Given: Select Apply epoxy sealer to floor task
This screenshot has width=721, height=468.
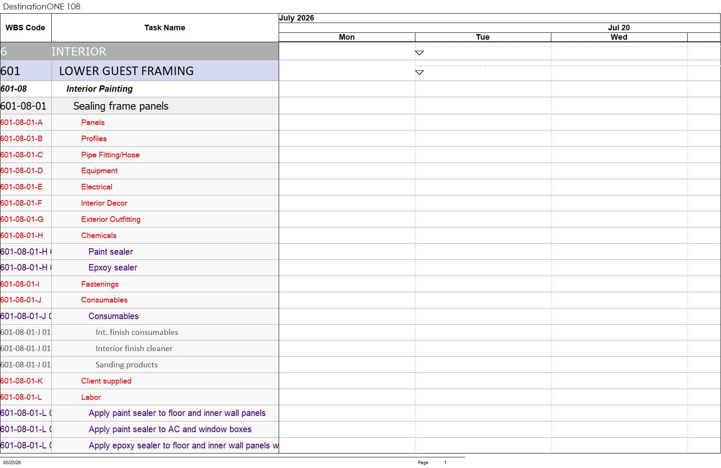Looking at the screenshot, I should click(139, 445).
